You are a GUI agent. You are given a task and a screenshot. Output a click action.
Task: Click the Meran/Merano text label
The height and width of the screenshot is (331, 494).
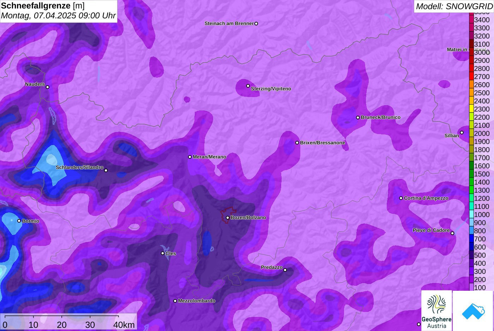point(210,157)
